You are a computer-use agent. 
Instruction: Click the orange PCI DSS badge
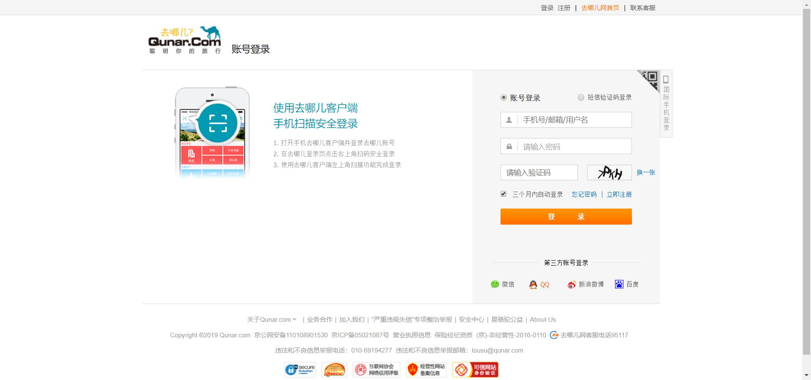pos(334,370)
